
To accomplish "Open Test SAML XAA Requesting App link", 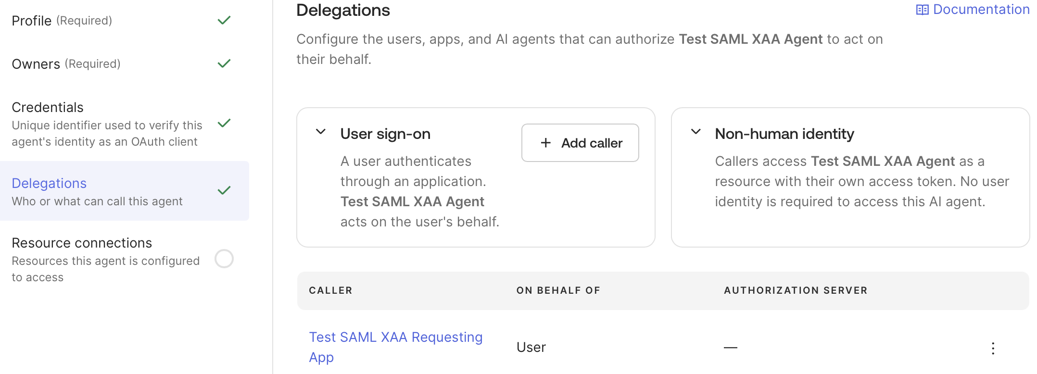I will coord(395,347).
